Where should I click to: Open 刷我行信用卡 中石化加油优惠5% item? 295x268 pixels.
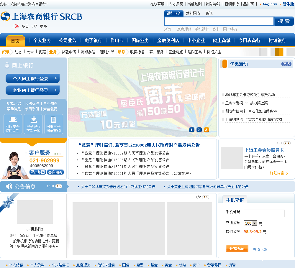coord(251,111)
